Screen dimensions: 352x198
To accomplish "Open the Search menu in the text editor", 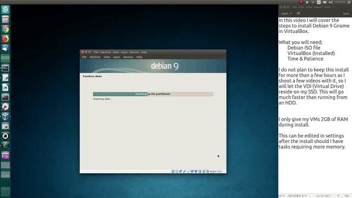I will click(318, 7).
